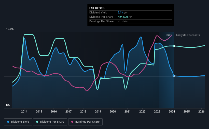Click the Dividend Per Share tooltip row label
209x129 pixels.
point(101,17)
